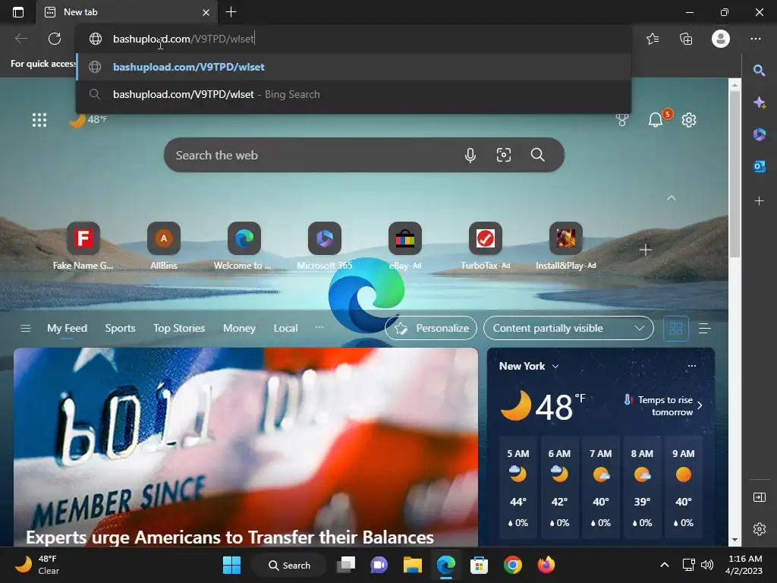The height and width of the screenshot is (583, 777).
Task: Select the Local tab
Action: (285, 328)
